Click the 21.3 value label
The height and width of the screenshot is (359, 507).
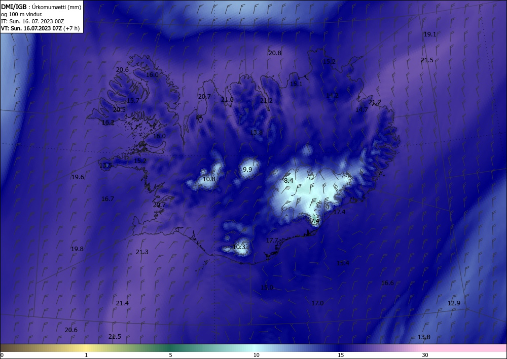point(142,252)
